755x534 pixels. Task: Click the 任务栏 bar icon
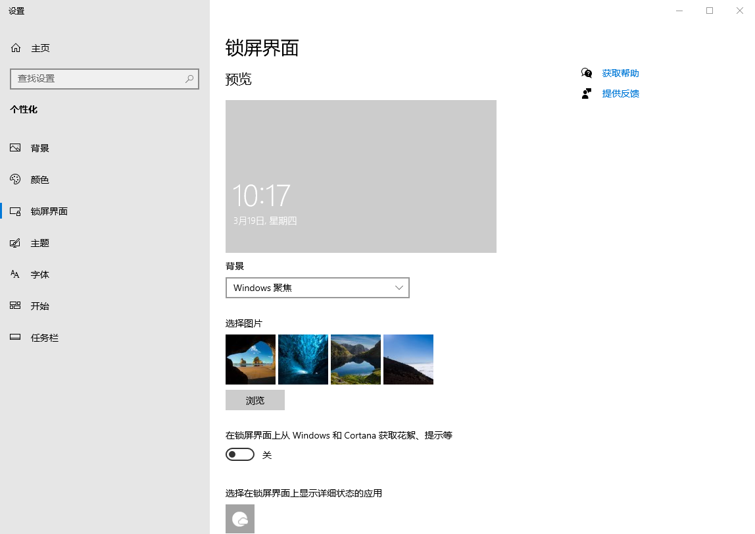15,337
